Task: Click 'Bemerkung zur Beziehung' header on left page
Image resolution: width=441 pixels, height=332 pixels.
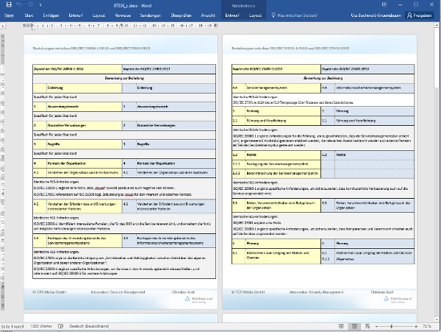Action: point(124,78)
